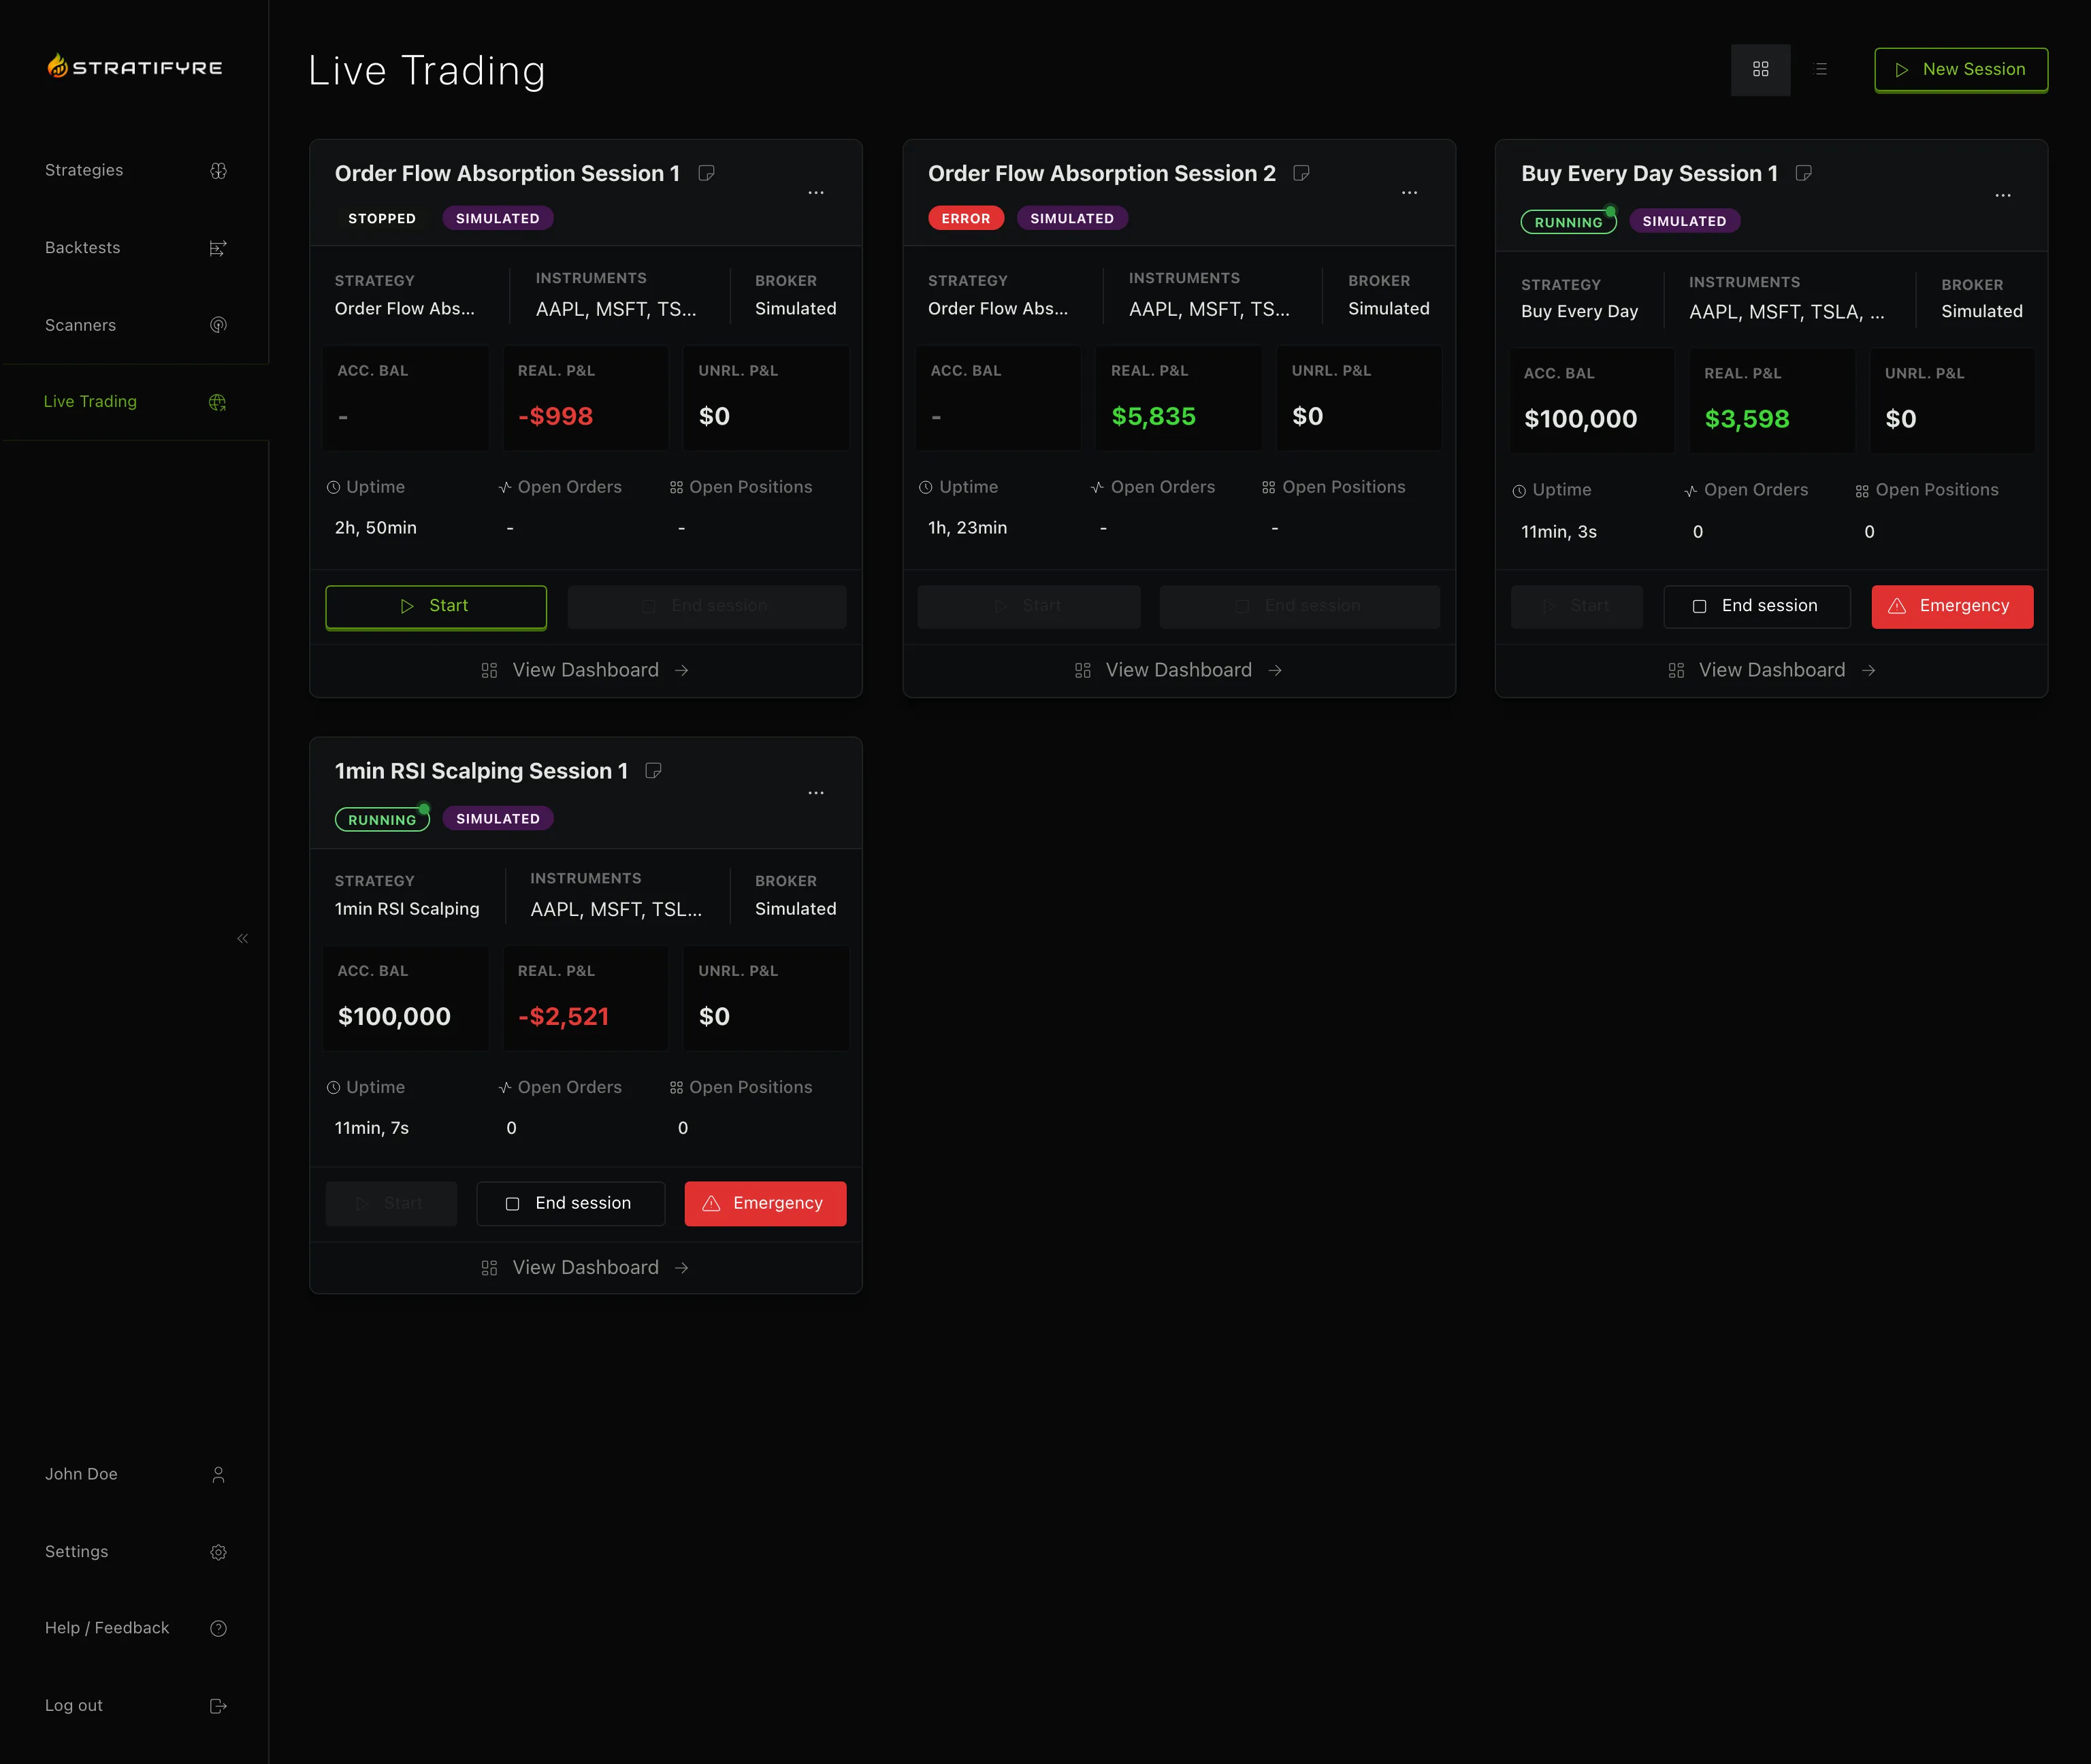Click Live Trading page heading
2091x1764 pixels.
point(426,70)
